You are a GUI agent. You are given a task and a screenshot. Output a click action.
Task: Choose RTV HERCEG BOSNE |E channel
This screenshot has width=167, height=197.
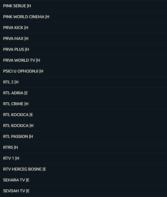(x=83, y=169)
